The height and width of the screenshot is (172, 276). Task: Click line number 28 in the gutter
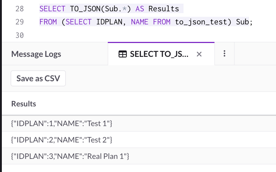coord(20,8)
